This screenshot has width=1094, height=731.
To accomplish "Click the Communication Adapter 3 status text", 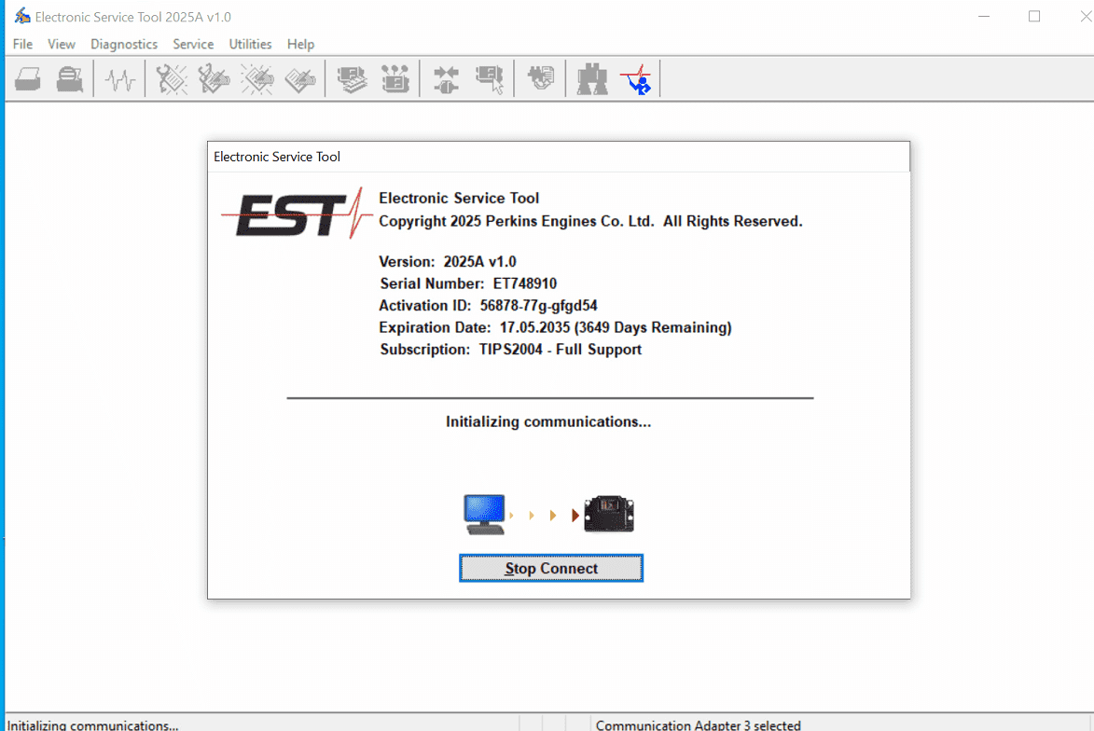I will [x=698, y=724].
